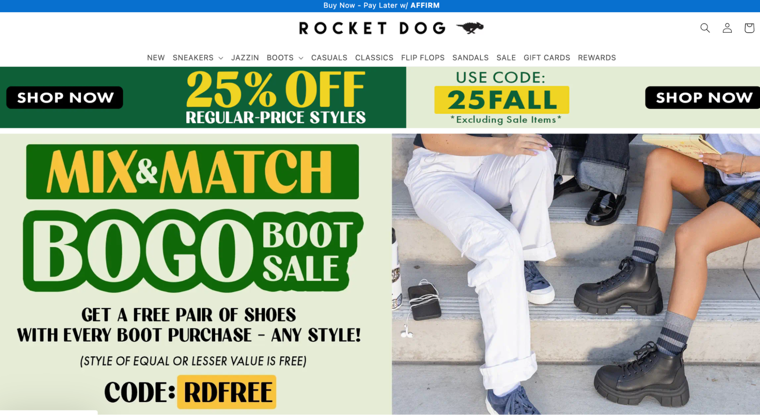Go to Gift Cards page

point(547,57)
